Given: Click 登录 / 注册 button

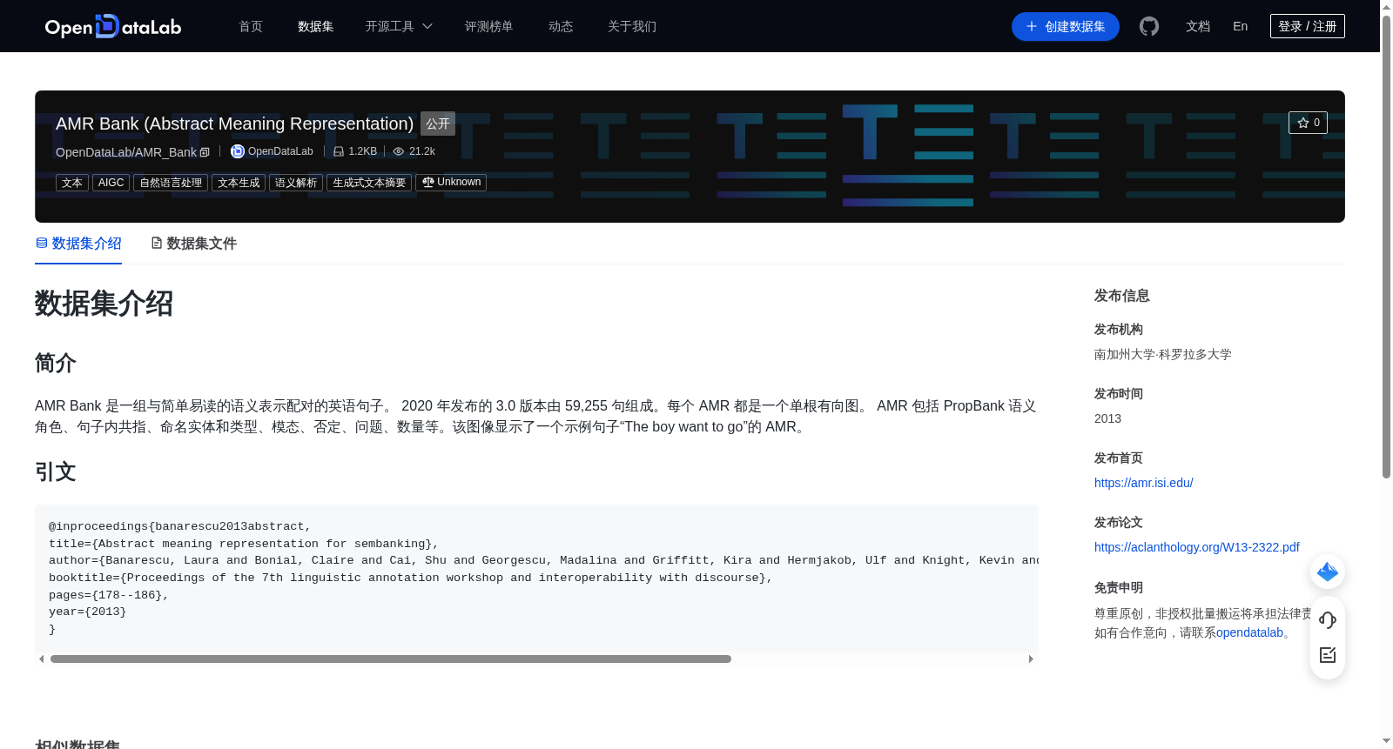Looking at the screenshot, I should click(x=1308, y=26).
